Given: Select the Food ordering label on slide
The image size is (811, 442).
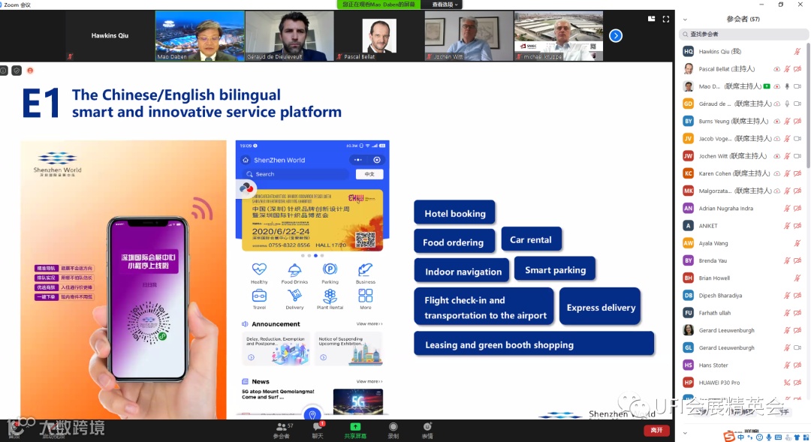Looking at the screenshot, I should pos(454,242).
